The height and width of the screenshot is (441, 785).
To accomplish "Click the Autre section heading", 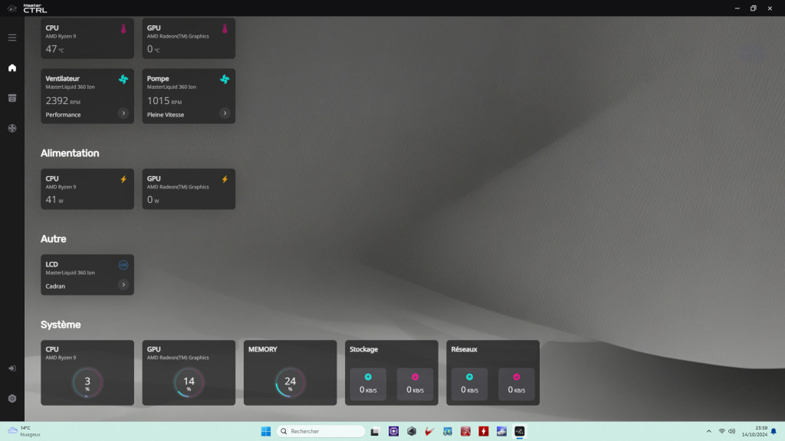I will click(x=53, y=239).
